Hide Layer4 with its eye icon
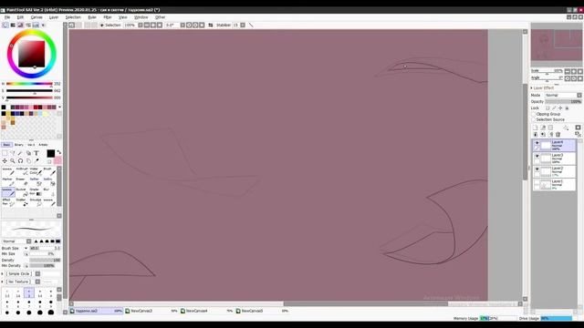Image resolution: width=584 pixels, height=328 pixels. coord(537,143)
